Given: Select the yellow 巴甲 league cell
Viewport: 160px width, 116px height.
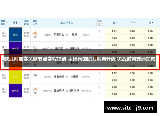Looking at the screenshot, I should tap(15, 77).
